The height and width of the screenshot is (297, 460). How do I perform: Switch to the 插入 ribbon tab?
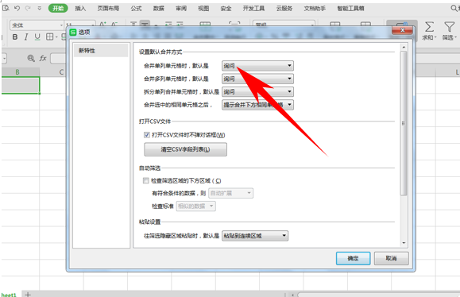[80, 9]
